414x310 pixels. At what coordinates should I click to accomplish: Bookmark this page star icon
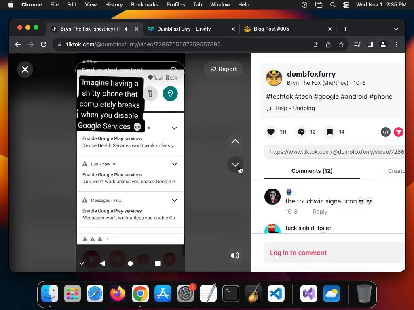tap(341, 44)
